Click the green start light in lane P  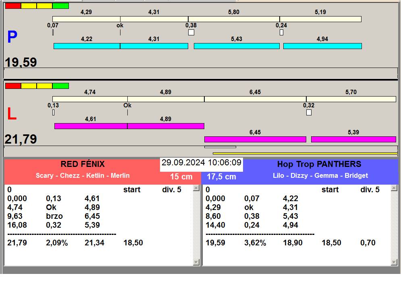pyautogui.click(x=60, y=6)
